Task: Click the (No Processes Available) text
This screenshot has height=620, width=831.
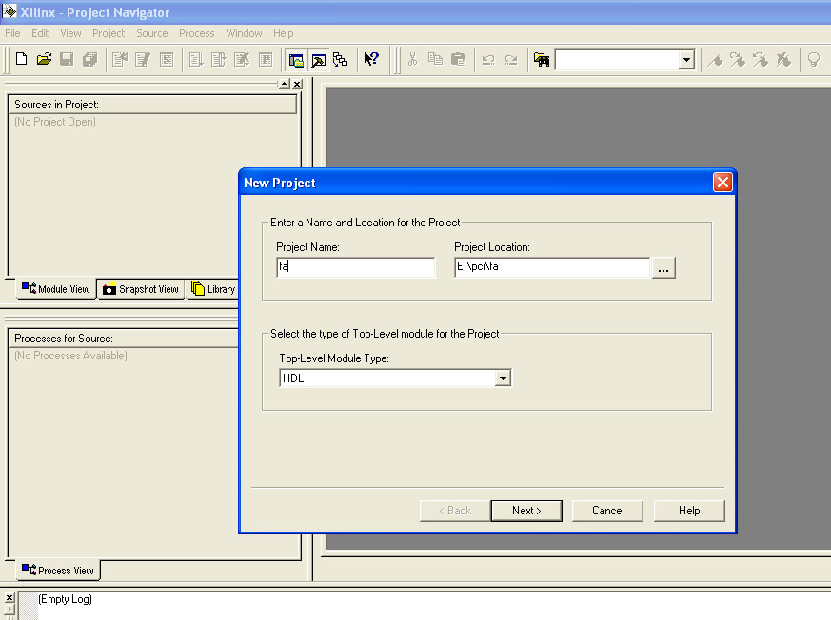Action: [x=70, y=356]
